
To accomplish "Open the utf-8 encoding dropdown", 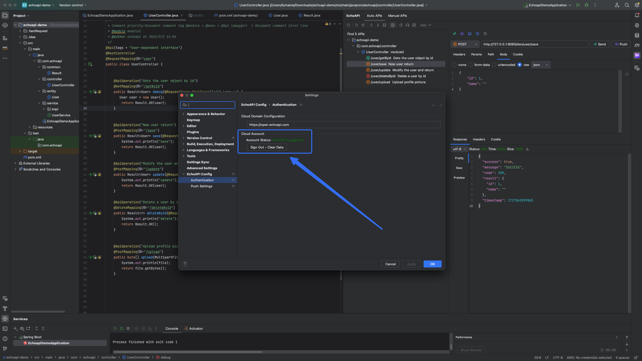I will coord(459,149).
